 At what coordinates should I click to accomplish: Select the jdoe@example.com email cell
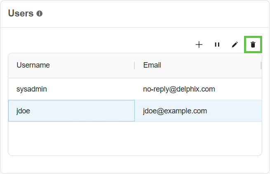(175, 111)
